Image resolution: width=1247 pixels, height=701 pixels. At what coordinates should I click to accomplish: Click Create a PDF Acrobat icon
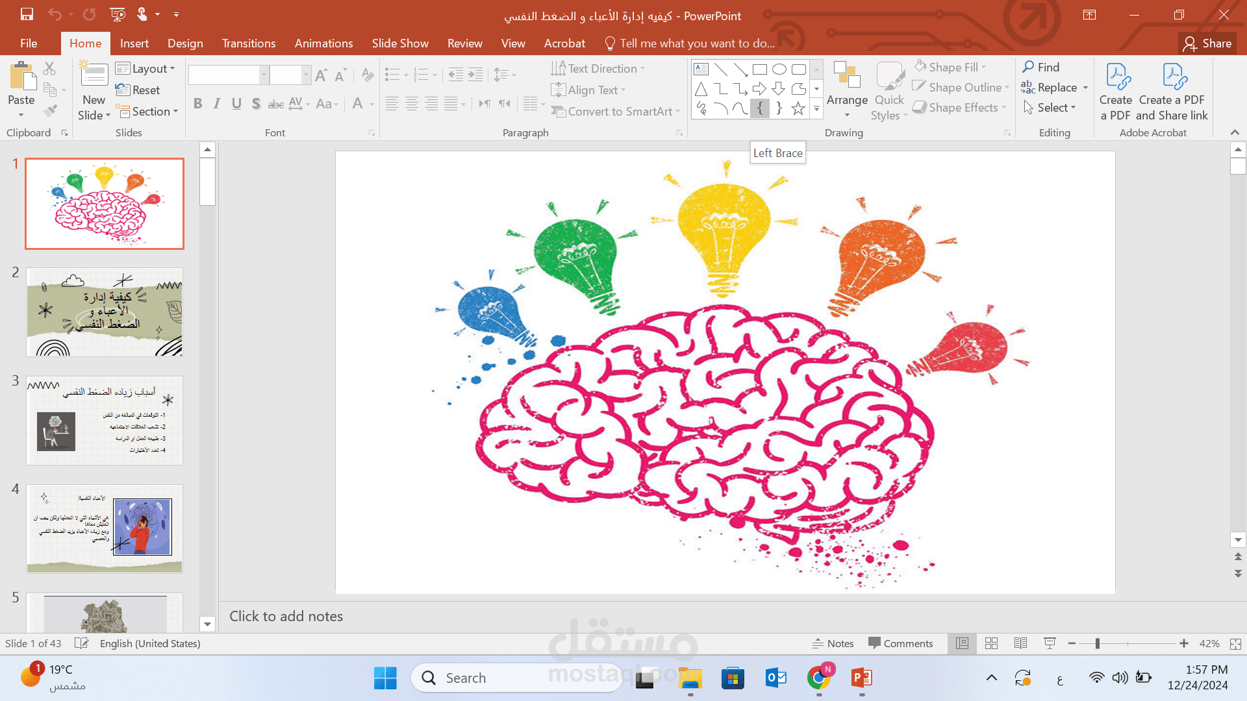[x=1115, y=91]
